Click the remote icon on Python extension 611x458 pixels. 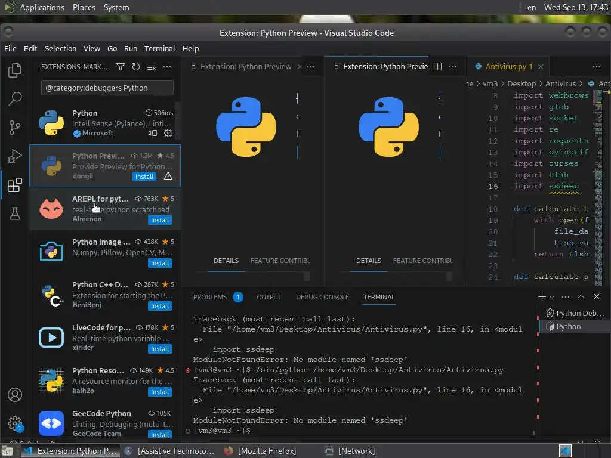[x=153, y=133]
